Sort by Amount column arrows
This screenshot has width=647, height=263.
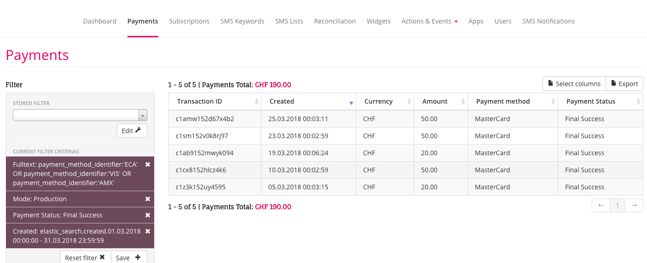click(x=463, y=102)
